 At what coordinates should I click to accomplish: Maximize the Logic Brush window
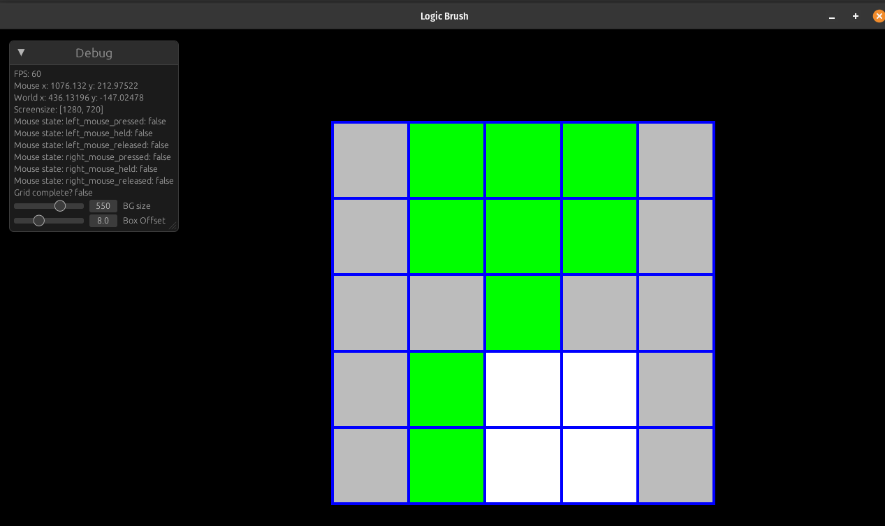[855, 16]
